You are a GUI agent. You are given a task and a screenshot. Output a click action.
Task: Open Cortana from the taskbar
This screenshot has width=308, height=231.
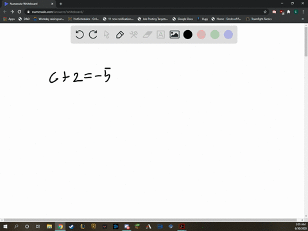click(27, 227)
